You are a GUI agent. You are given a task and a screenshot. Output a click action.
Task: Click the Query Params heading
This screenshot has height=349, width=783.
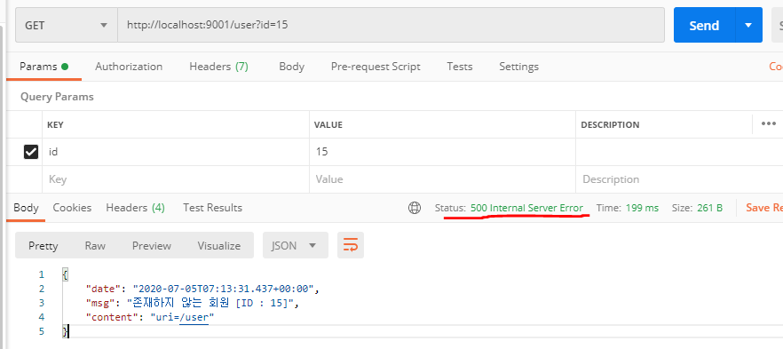point(57,97)
